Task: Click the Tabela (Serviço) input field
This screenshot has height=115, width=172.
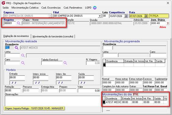Action: click(x=52, y=63)
